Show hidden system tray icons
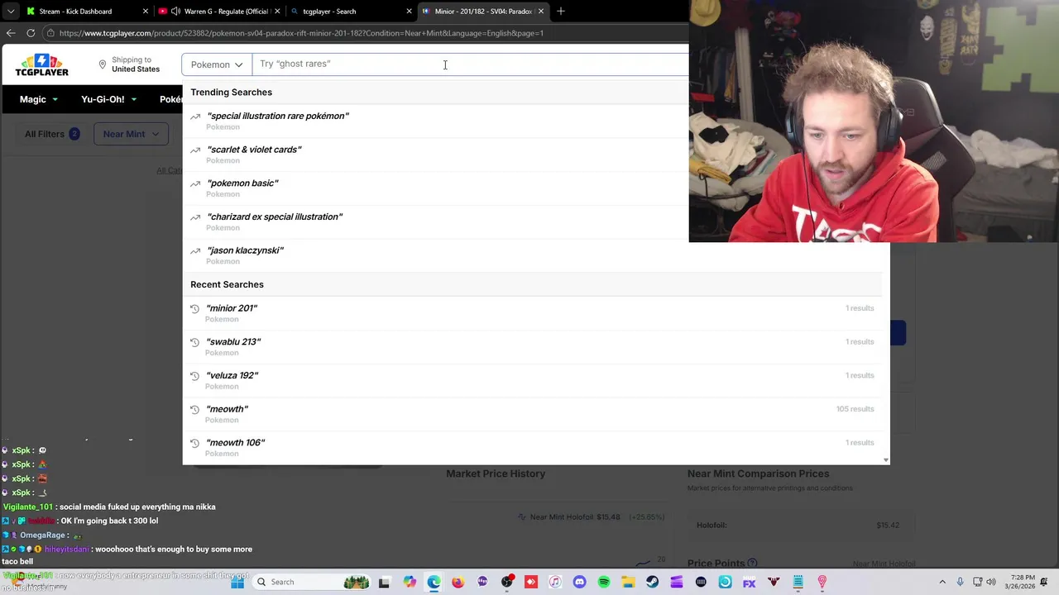The width and height of the screenshot is (1059, 595). point(942,582)
